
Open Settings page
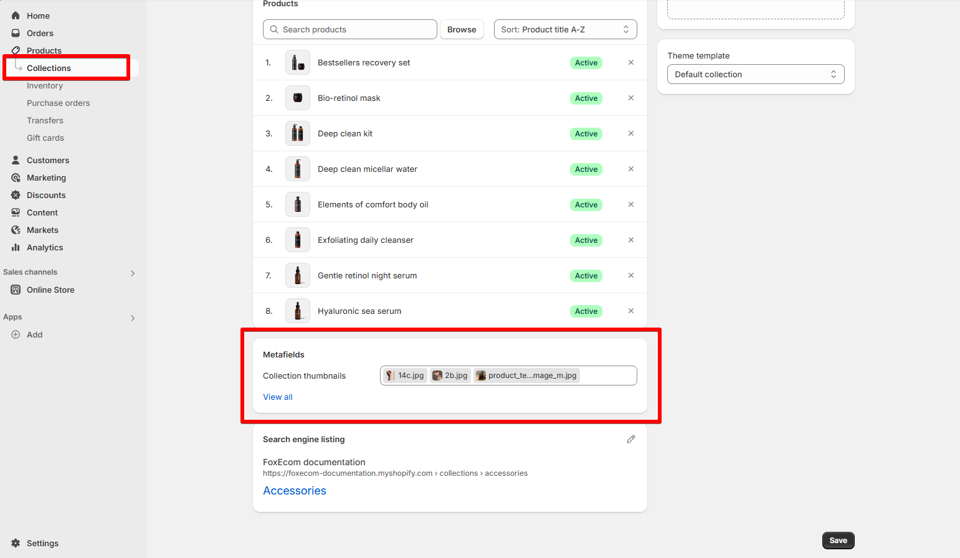point(42,543)
